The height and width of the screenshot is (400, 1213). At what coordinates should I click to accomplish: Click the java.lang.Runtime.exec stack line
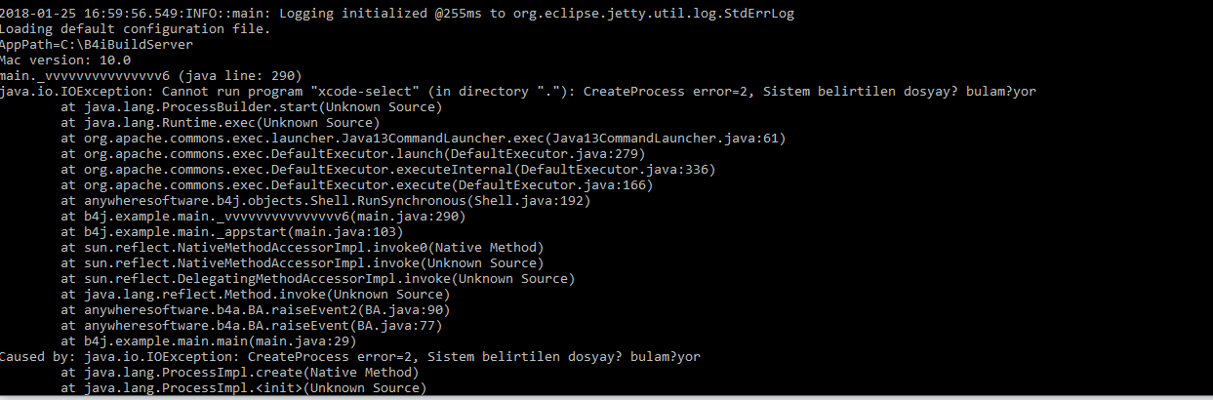pyautogui.click(x=220, y=122)
